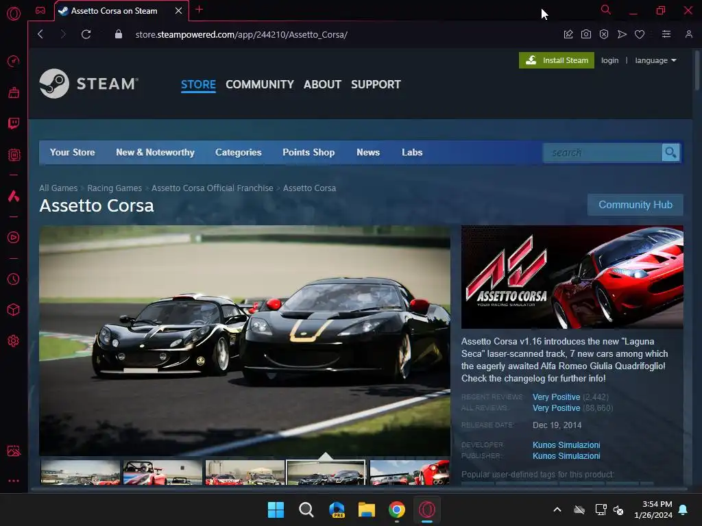Go to Racing Games breadcrumb
Screen dimensions: 702x526
(114, 188)
